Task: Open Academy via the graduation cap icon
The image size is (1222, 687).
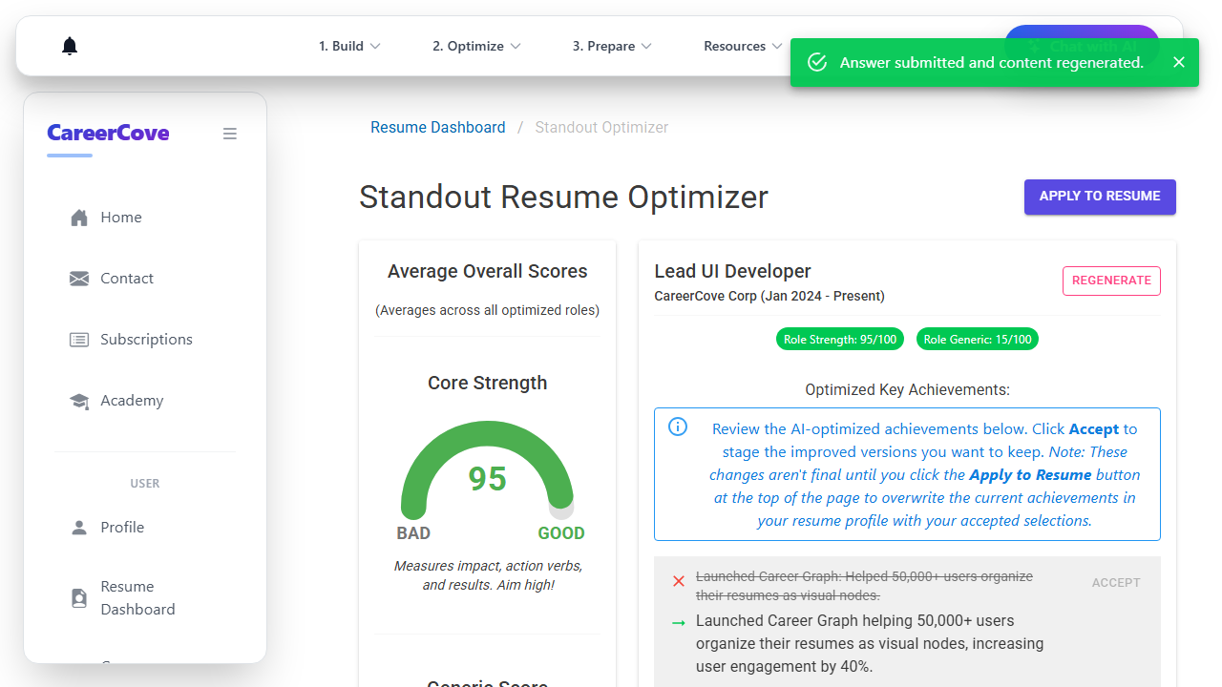Action: [79, 401]
